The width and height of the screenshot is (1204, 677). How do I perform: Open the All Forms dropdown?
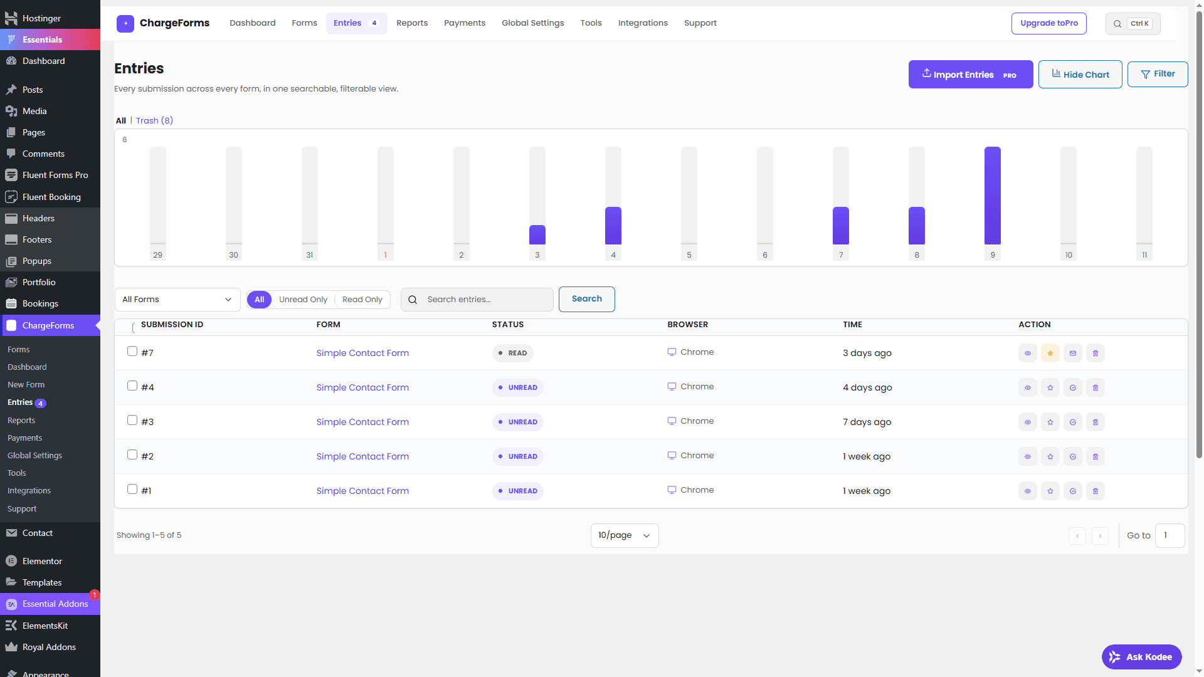pyautogui.click(x=177, y=300)
